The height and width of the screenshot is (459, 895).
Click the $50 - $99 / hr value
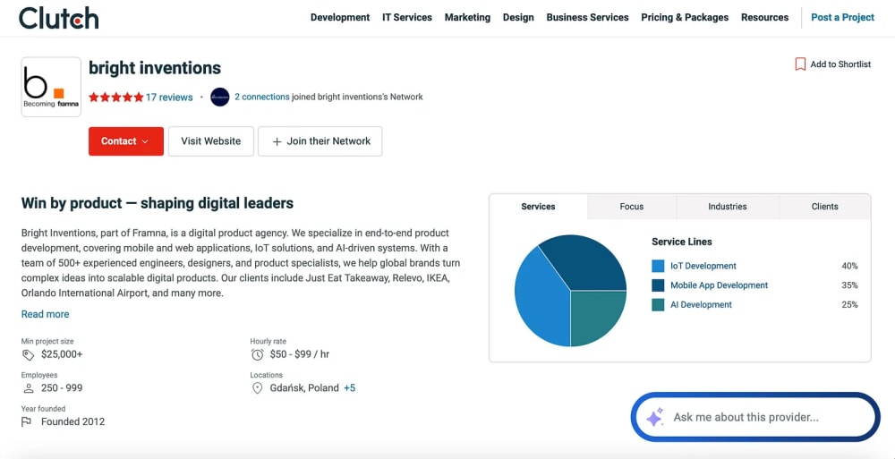tap(300, 354)
